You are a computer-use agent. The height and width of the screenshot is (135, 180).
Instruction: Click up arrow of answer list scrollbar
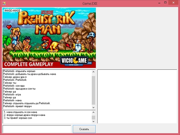(93, 112)
